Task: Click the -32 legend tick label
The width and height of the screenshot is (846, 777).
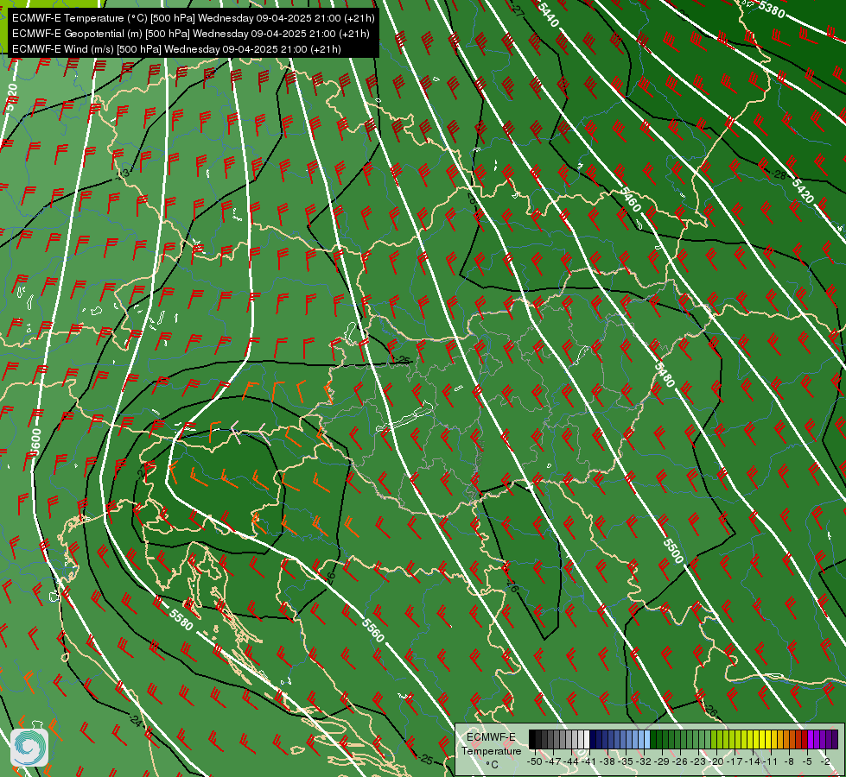Action: [x=644, y=762]
